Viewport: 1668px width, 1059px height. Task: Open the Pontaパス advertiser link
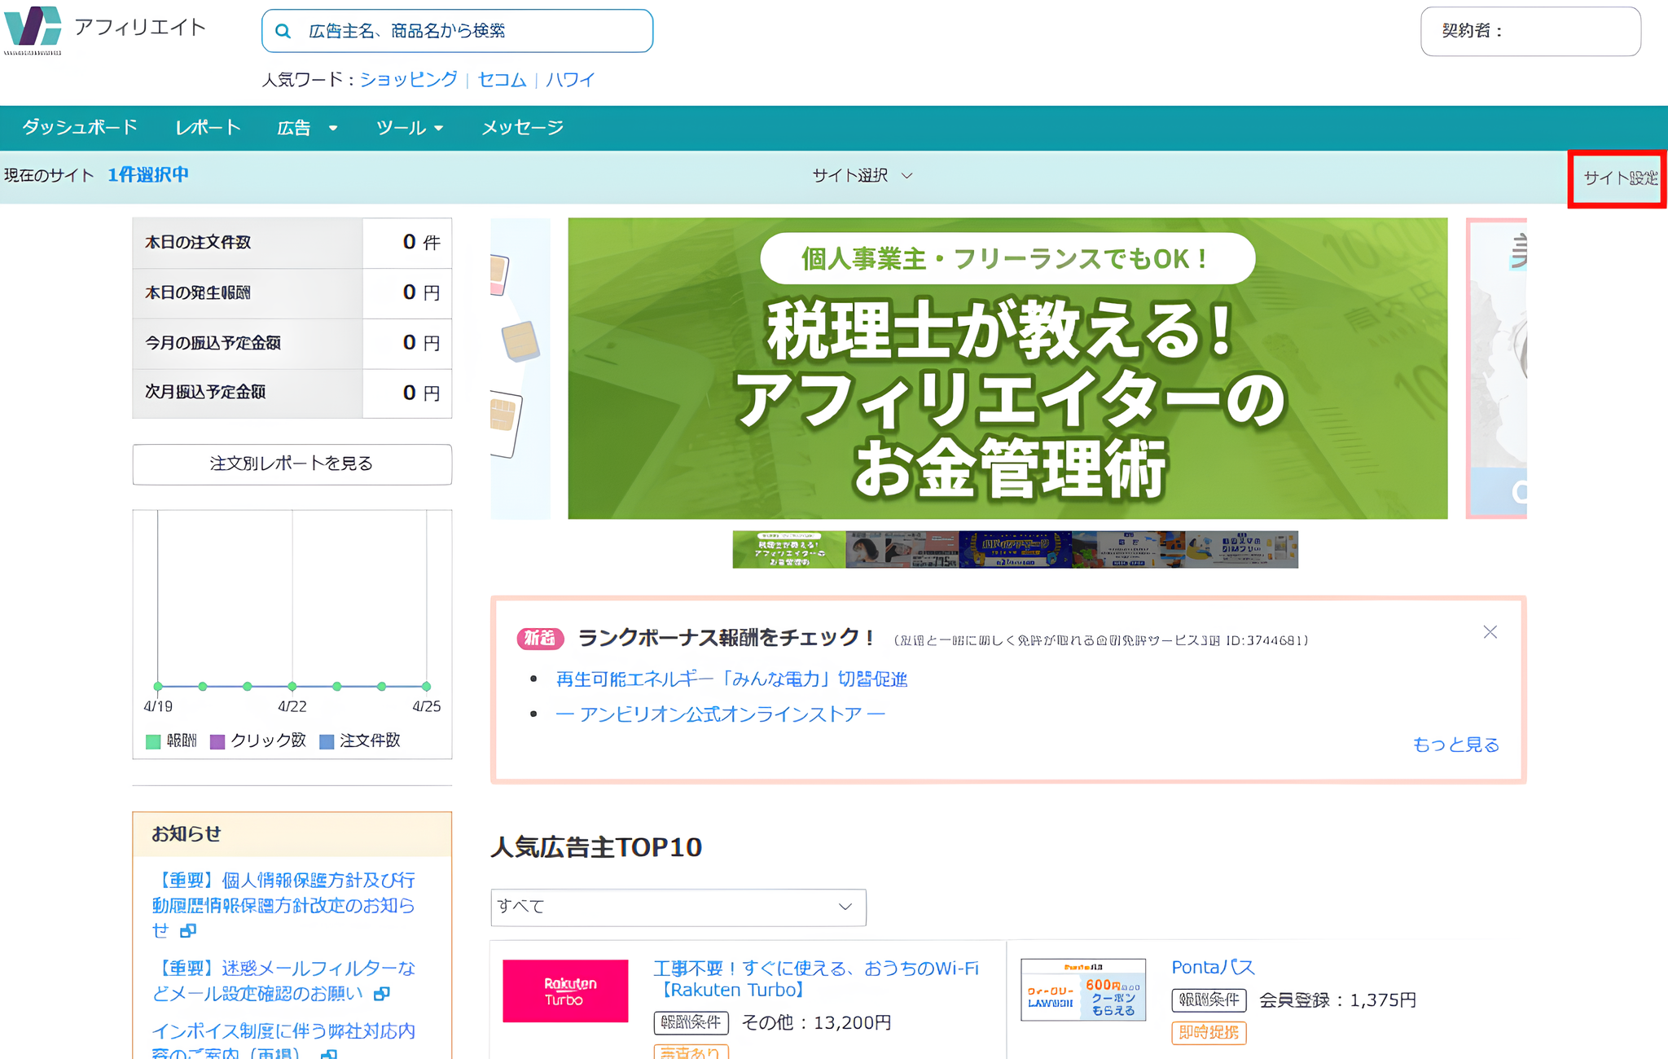click(1212, 967)
